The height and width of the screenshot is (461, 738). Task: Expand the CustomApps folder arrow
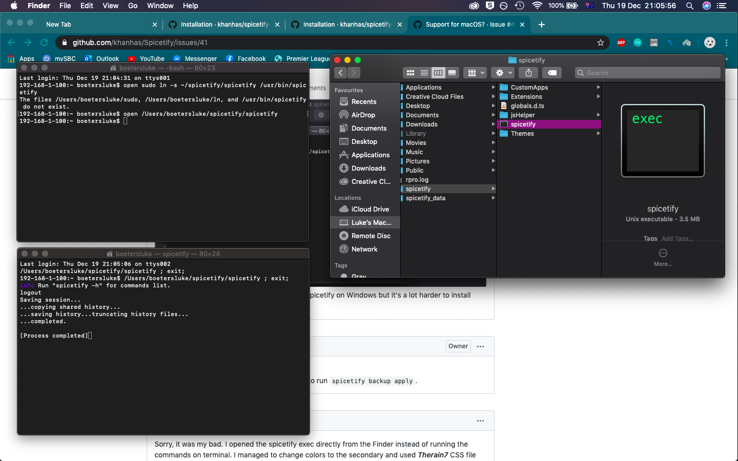(598, 87)
